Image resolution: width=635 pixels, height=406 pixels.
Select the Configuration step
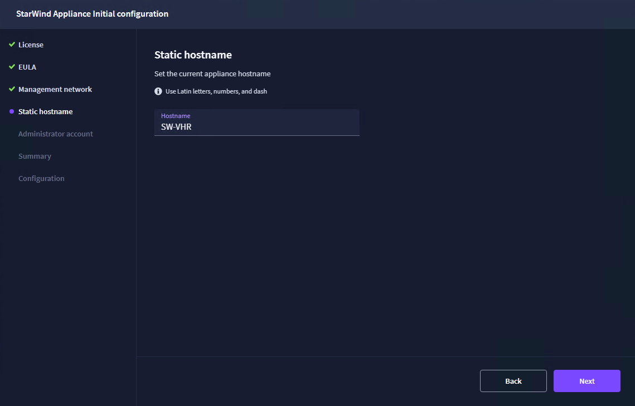point(41,178)
